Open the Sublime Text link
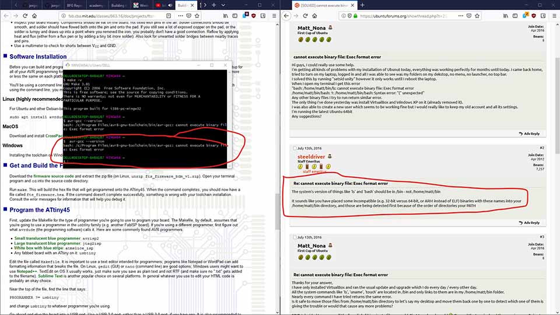Screen dimensions: 560x315 coord(50,276)
